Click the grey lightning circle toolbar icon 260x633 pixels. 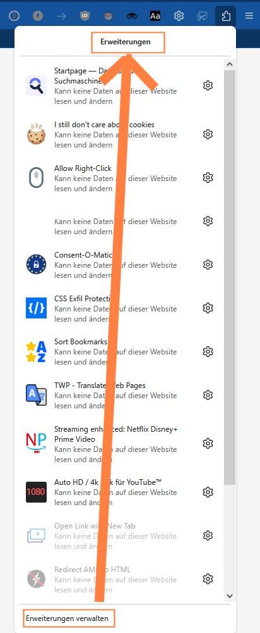[x=37, y=16]
